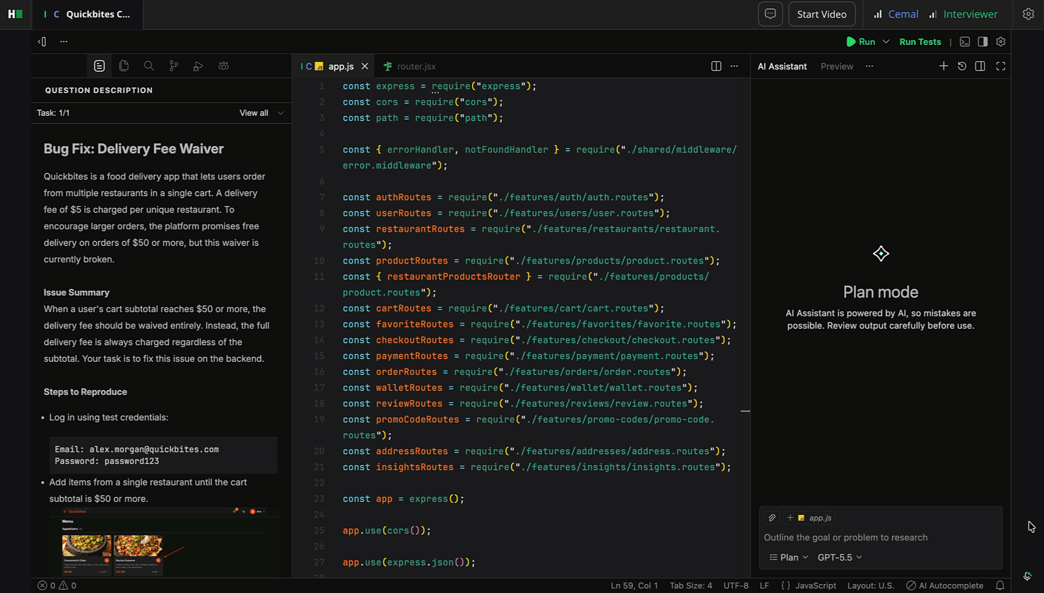Viewport: 1044px width, 593px height.
Task: Open IDE settings gear next to layout icon
Action: 1001,42
